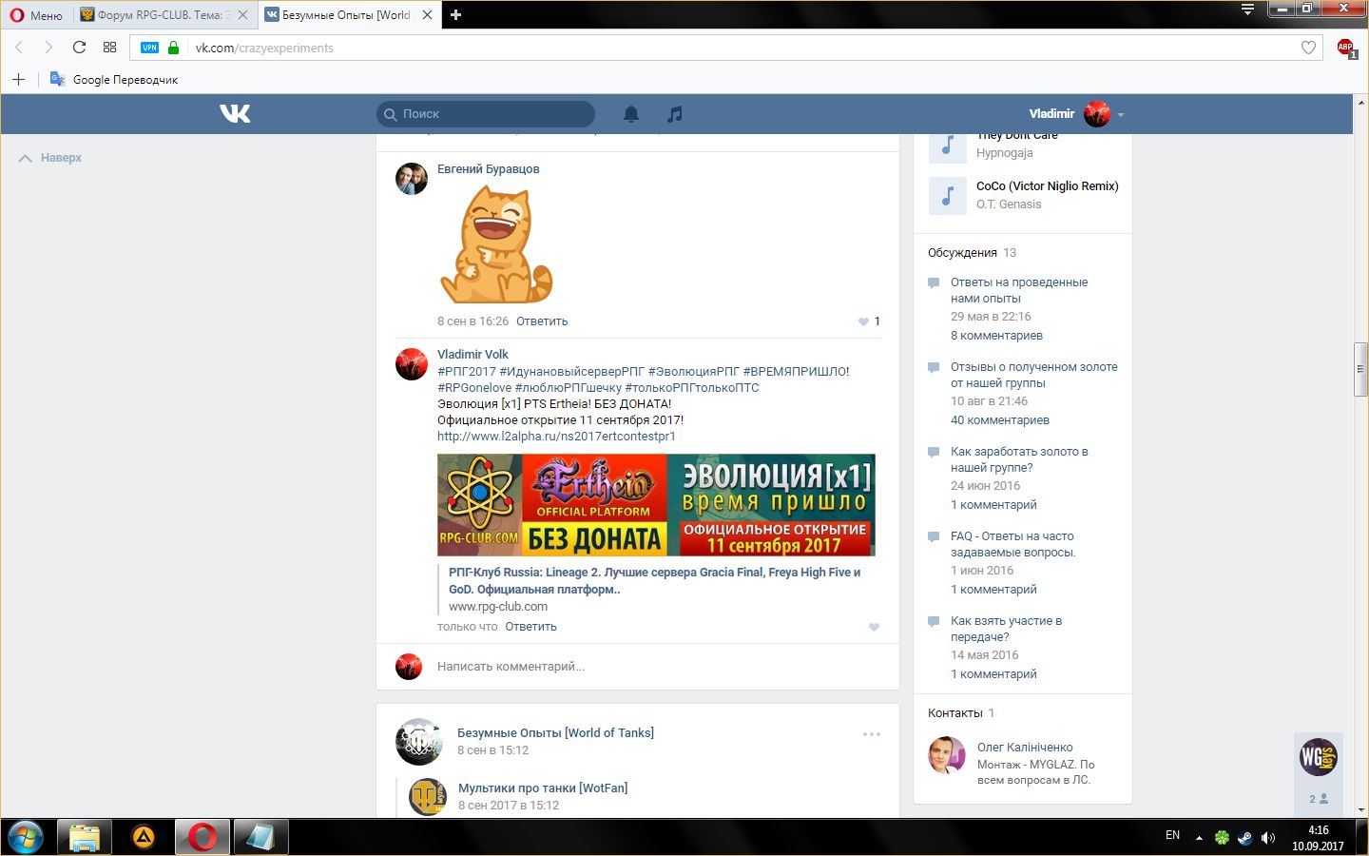Open the music note player icon
Image resolution: width=1369 pixels, height=856 pixels.
click(x=674, y=114)
